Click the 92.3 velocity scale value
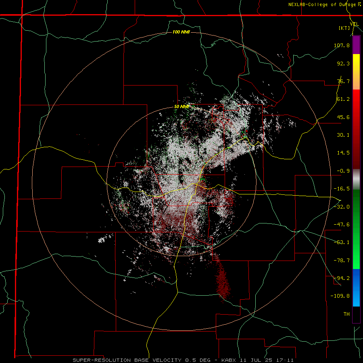Viewport: 363px width, 363px height. [343, 63]
